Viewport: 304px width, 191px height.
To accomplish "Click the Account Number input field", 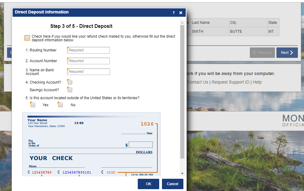I will click(88, 61).
